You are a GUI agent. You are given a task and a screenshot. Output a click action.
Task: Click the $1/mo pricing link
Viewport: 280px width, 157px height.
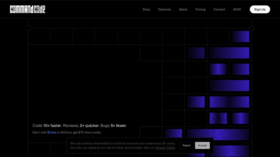coord(52,133)
